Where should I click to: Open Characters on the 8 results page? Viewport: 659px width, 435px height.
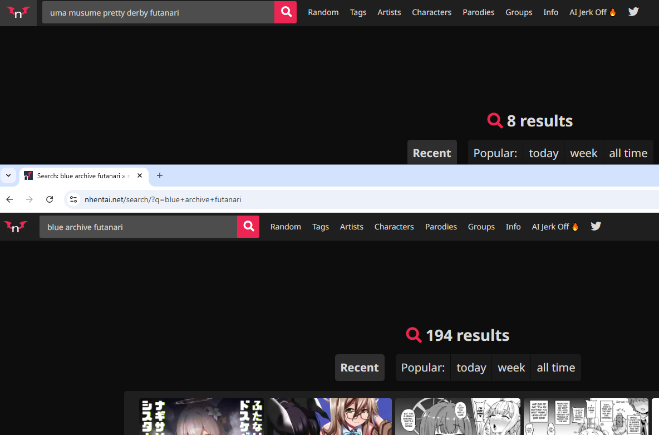click(x=431, y=13)
